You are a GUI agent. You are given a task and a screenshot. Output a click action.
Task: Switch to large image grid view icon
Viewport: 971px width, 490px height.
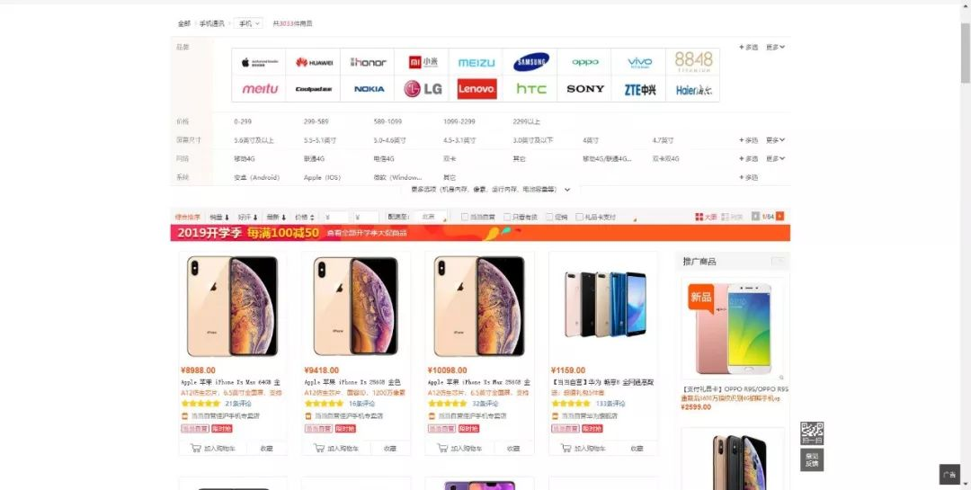click(x=706, y=217)
